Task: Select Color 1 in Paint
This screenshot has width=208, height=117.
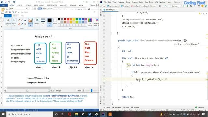Action: tap(49, 22)
